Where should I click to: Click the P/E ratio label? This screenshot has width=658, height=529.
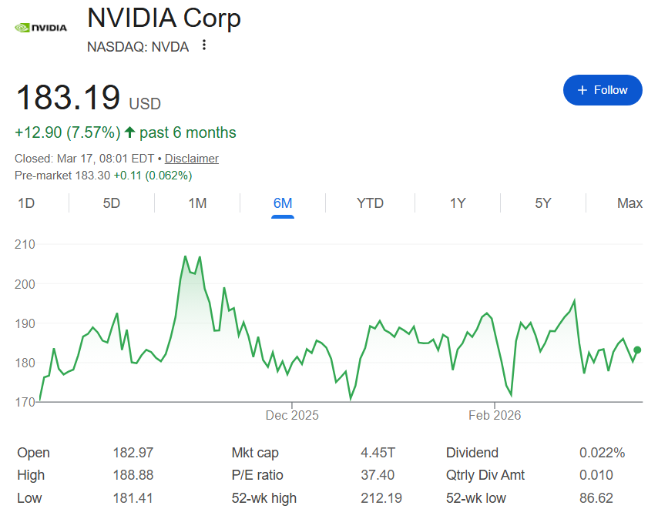257,475
